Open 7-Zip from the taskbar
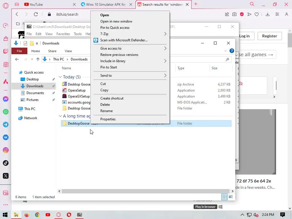 point(80,215)
